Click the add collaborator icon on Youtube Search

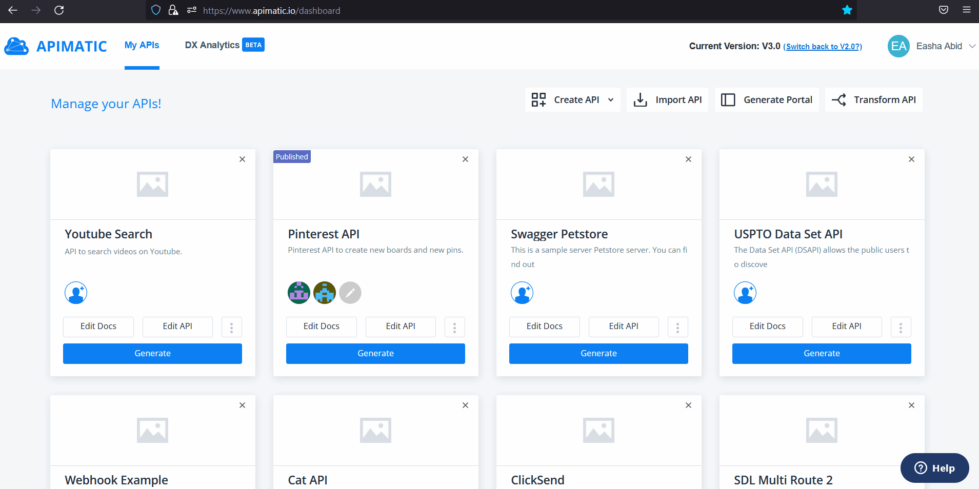pyautogui.click(x=75, y=293)
